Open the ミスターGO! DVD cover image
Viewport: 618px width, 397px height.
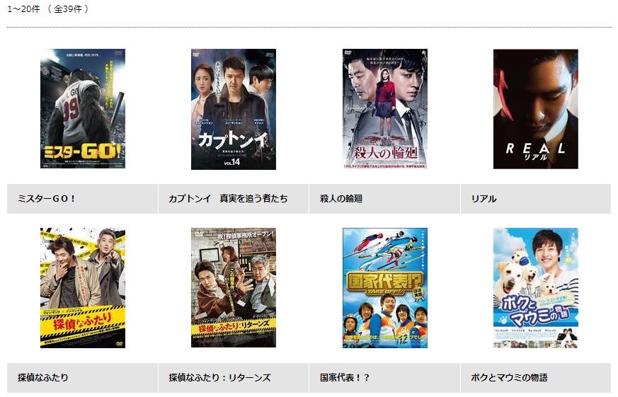pyautogui.click(x=83, y=109)
